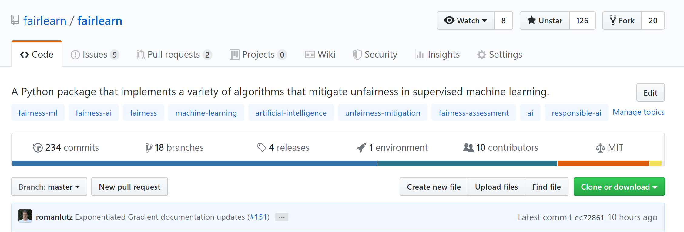684x232 pixels.
Task: Click the star icon in Unstar button
Action: click(x=531, y=20)
